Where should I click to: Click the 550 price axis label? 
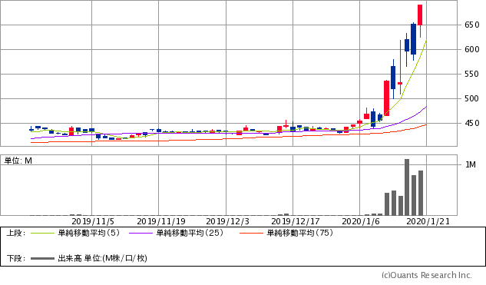(471, 74)
